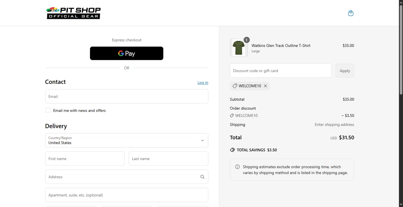403x207 pixels.
Task: Click the quantity badge on the T-shirt
Action: point(247,40)
